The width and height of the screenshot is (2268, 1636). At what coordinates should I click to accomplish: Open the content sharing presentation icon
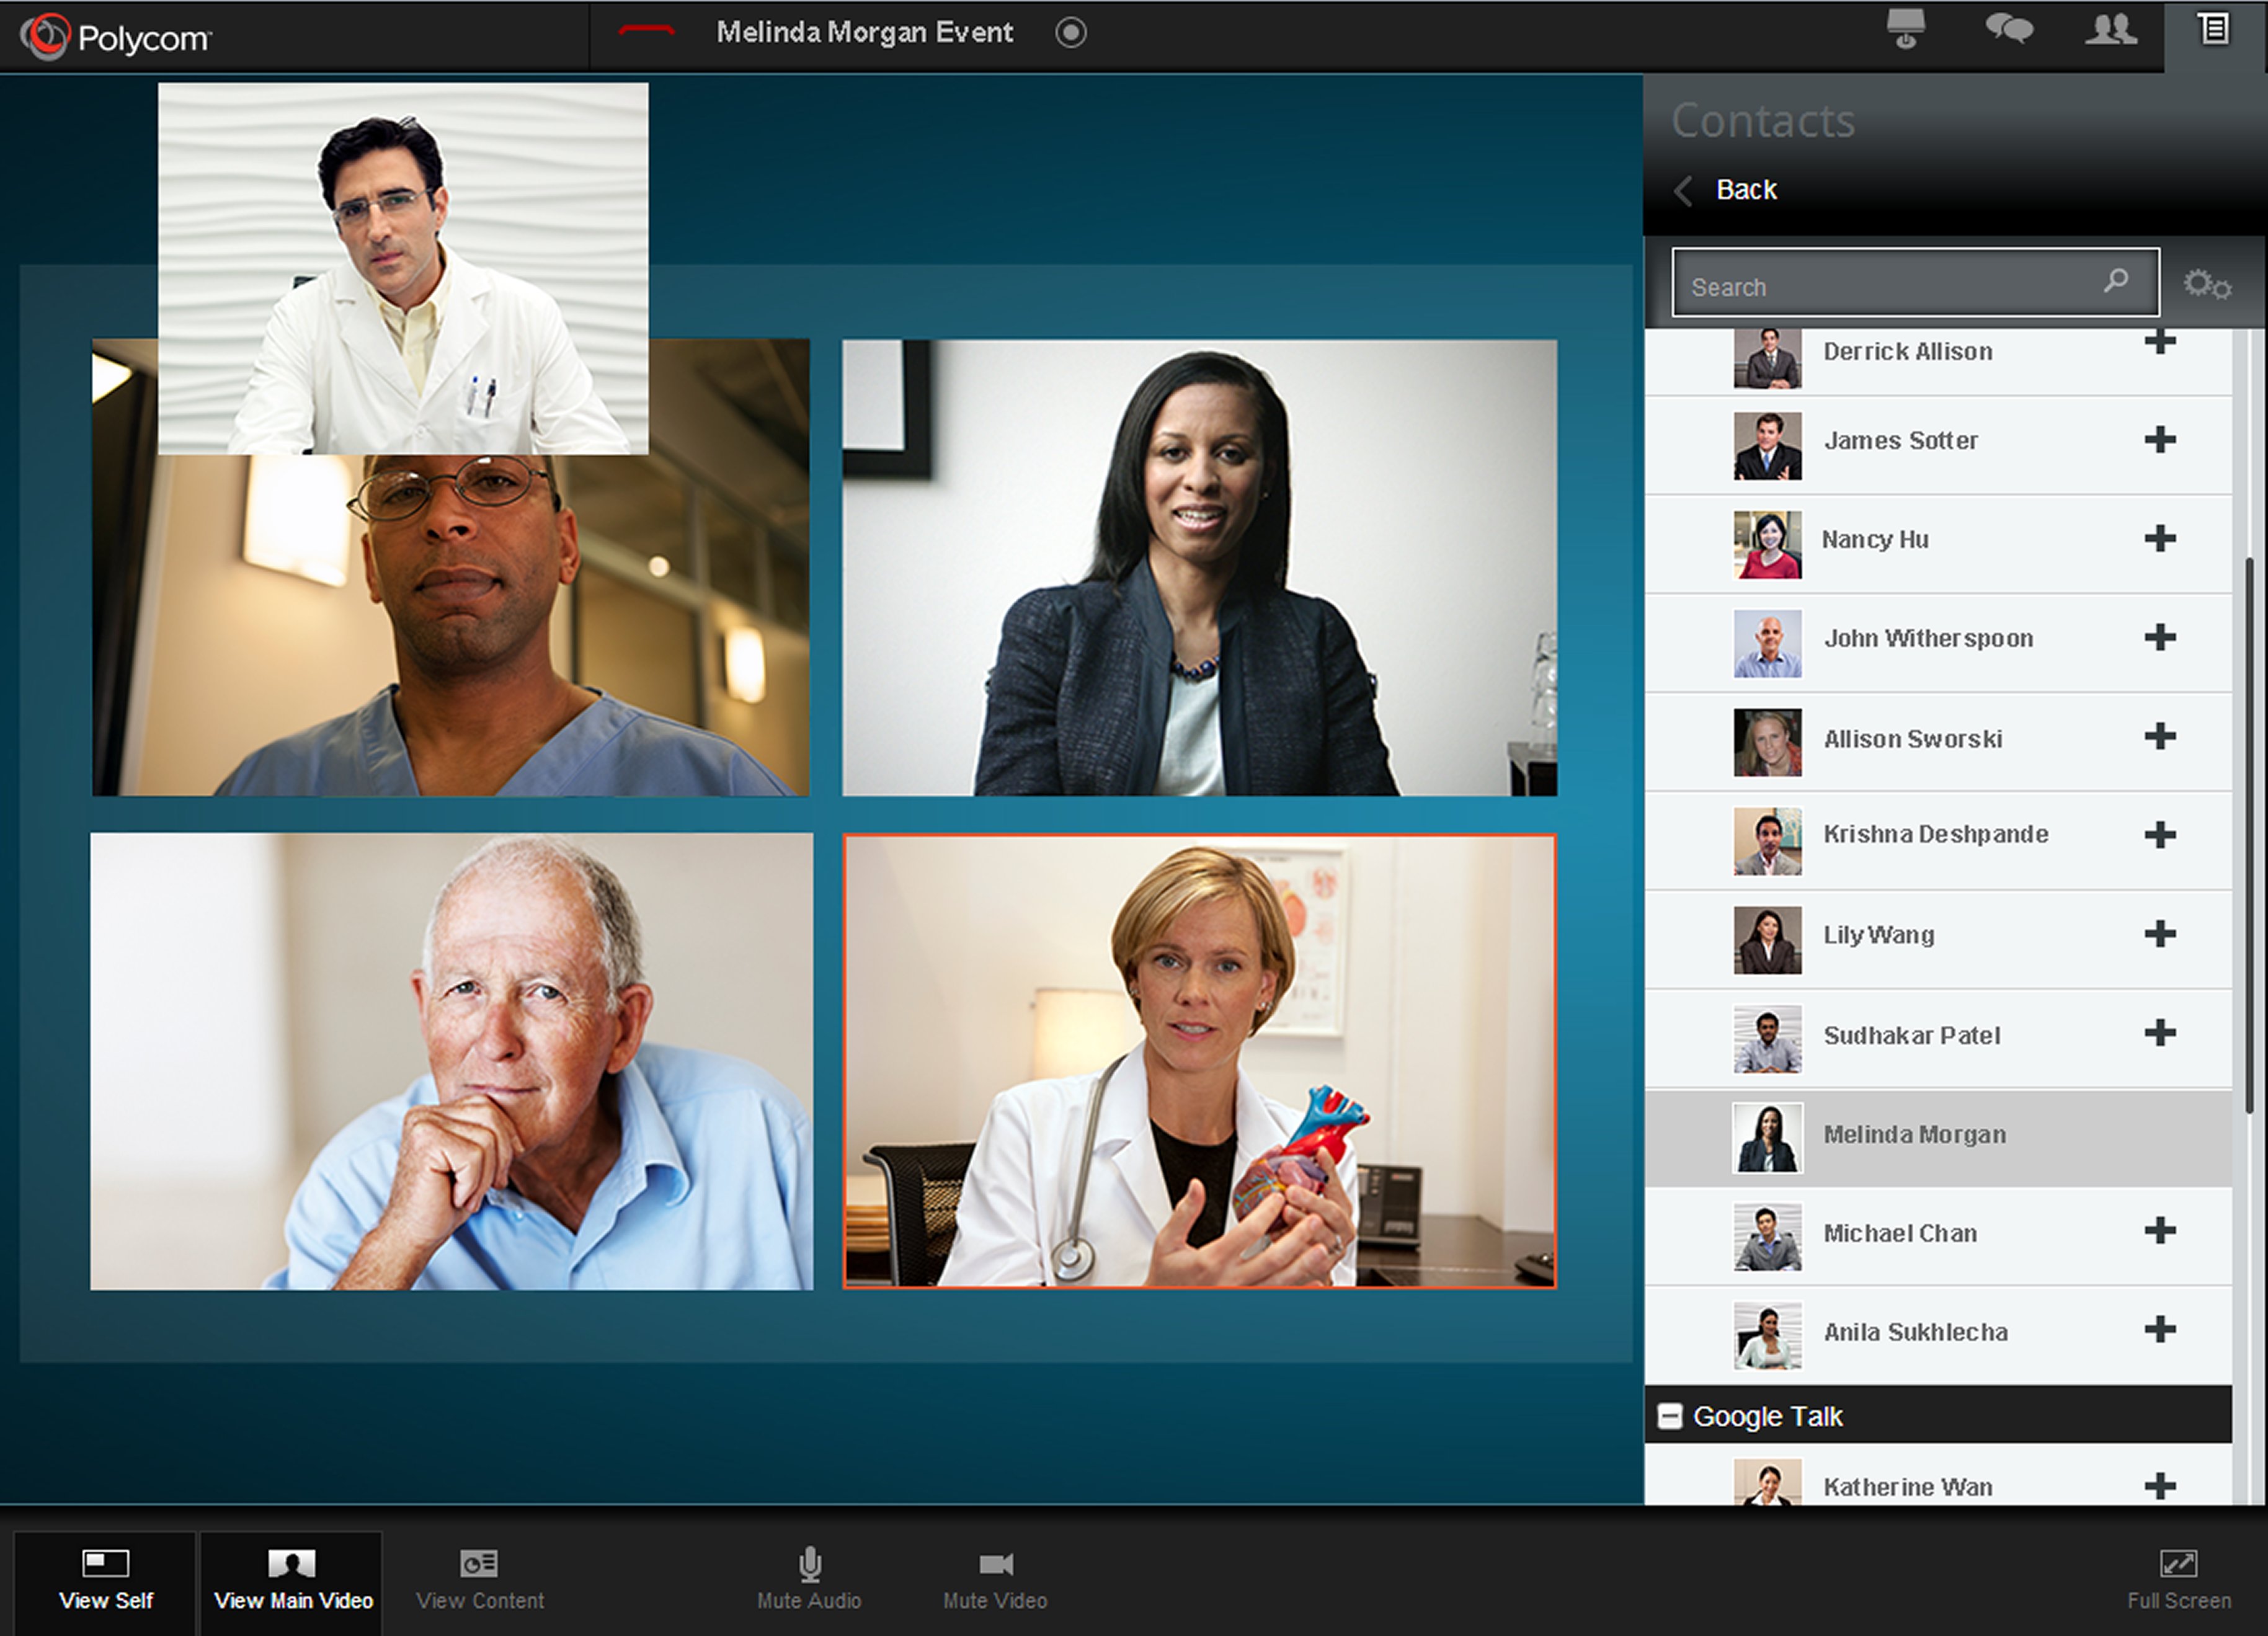click(1905, 29)
